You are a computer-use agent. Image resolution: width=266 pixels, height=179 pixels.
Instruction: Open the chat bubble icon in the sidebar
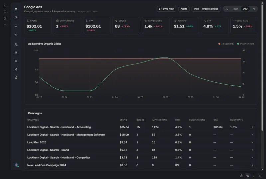[16, 26]
